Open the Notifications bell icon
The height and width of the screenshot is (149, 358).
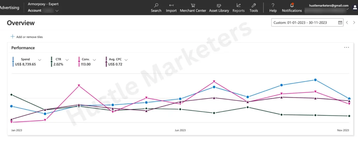292,5
